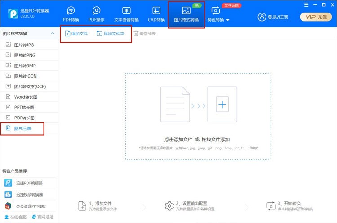Switch to 文字语音转换 tab
Image resolution: width=337 pixels, height=223 pixels.
click(126, 14)
